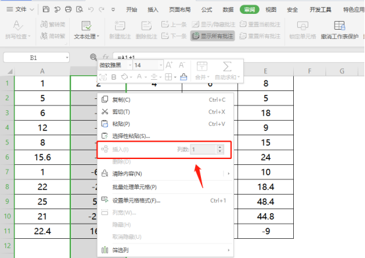Click the redo arrow icon

point(101,9)
